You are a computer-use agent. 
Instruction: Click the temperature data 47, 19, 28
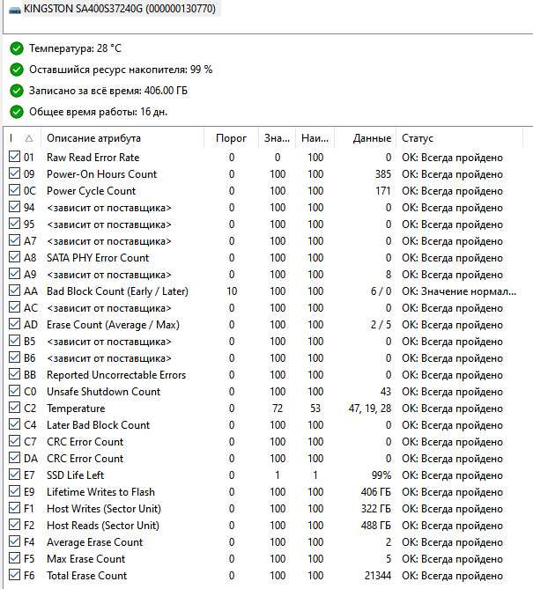pyautogui.click(x=370, y=409)
